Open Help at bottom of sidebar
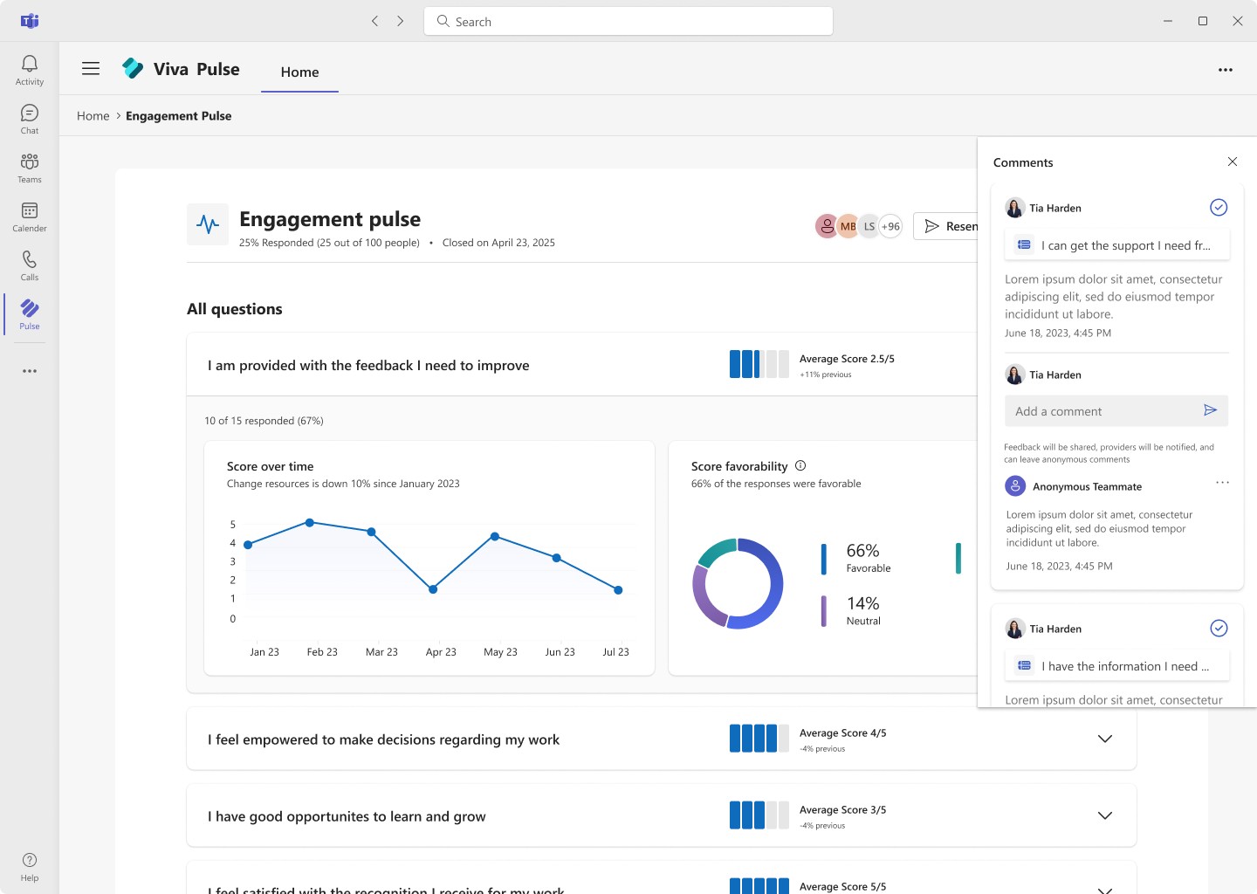Viewport: 1257px width, 894px height. click(x=30, y=867)
